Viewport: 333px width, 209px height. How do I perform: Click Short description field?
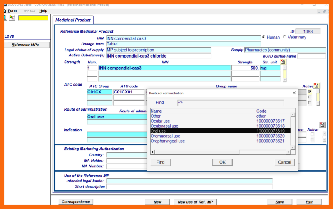189,186
